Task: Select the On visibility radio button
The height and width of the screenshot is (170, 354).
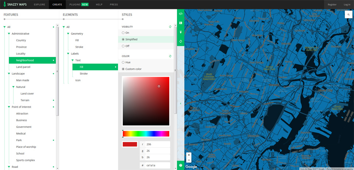Action: [x=123, y=33]
